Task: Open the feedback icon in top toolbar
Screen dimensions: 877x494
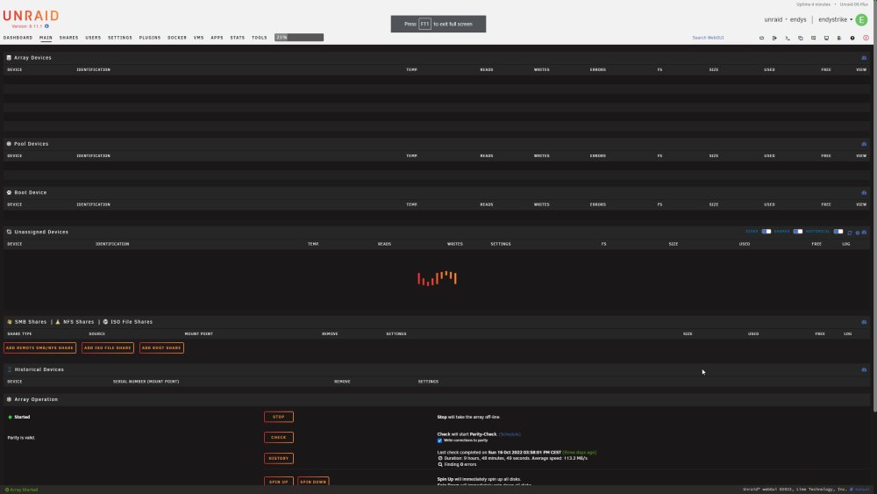Action: tap(813, 38)
